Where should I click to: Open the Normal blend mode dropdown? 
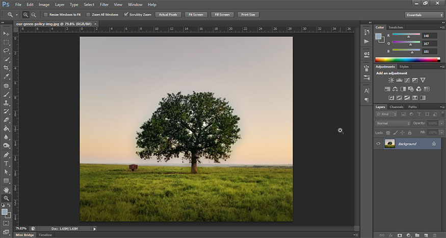(392, 123)
